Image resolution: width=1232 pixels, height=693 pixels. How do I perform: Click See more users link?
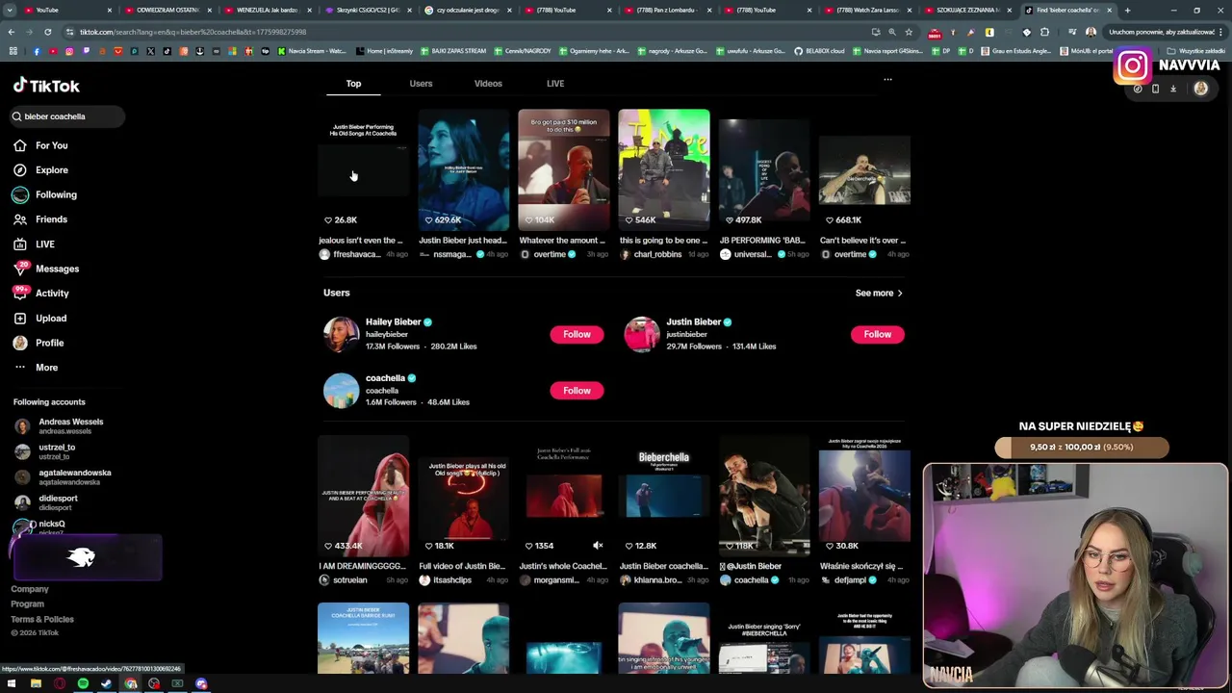(879, 293)
